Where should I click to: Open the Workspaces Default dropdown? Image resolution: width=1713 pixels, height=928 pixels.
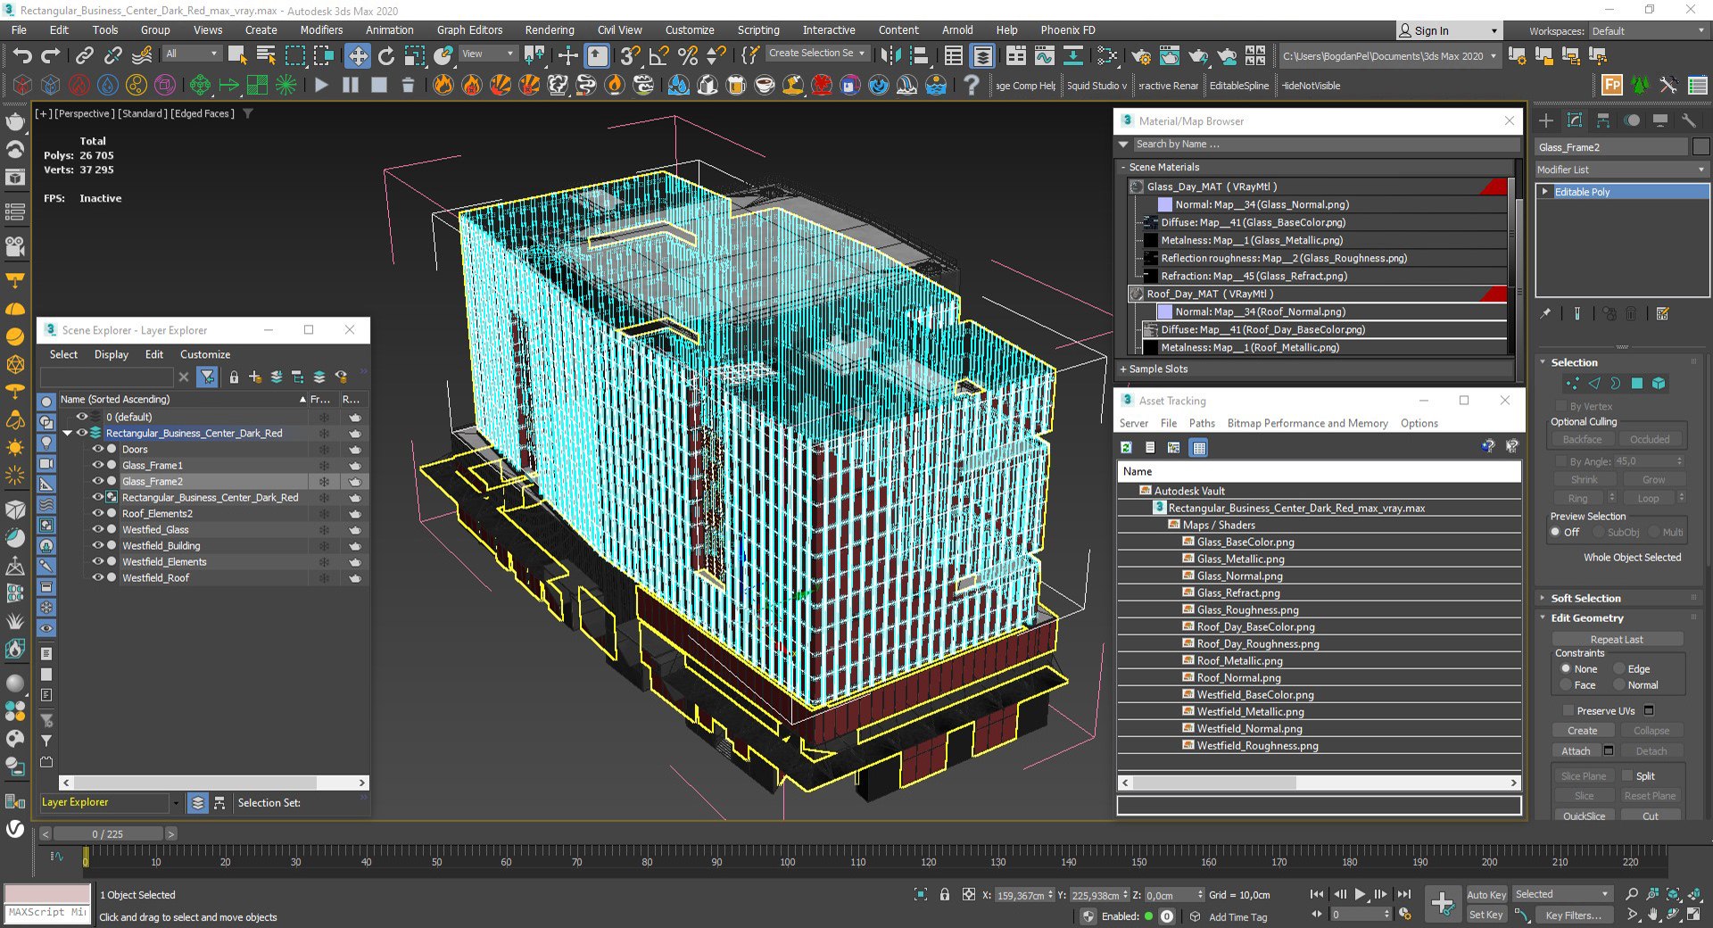click(1648, 31)
